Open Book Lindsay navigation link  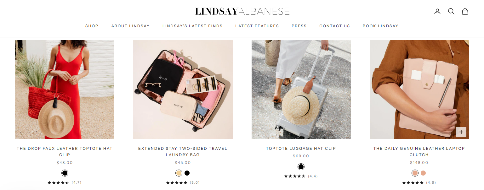click(x=380, y=26)
